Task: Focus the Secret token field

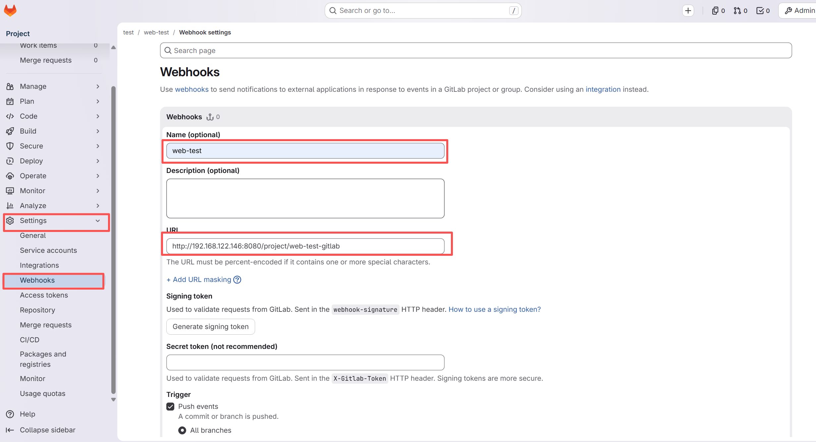Action: click(305, 362)
